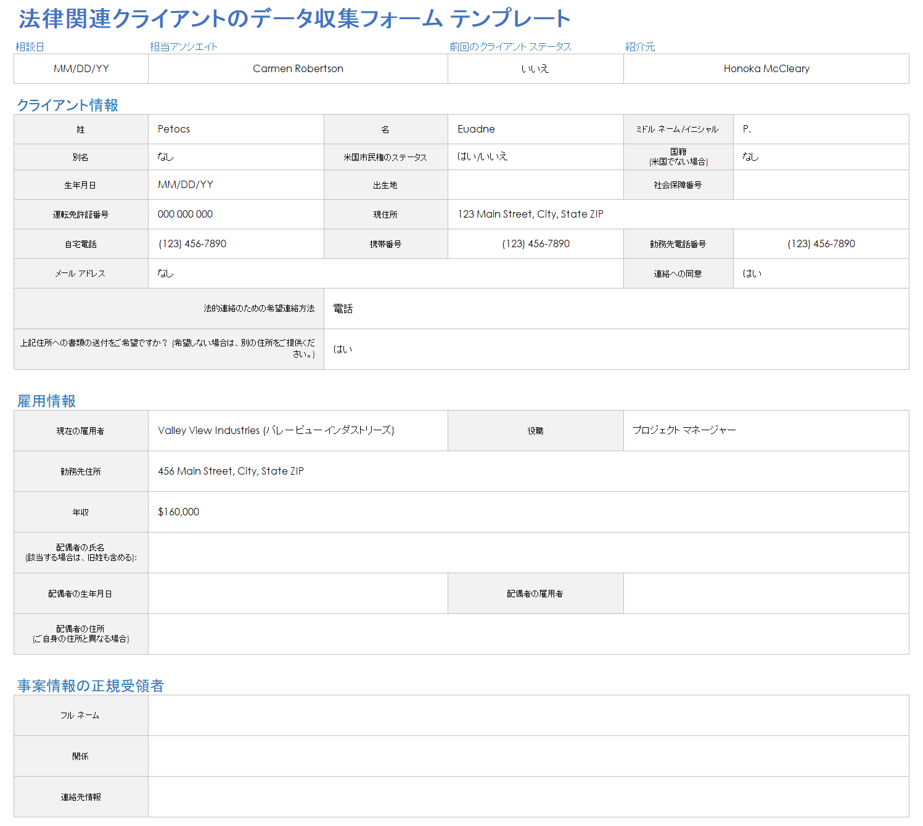Screen dimensions: 923x826
Task: Select the 現住所 label cell
Action: tap(385, 214)
